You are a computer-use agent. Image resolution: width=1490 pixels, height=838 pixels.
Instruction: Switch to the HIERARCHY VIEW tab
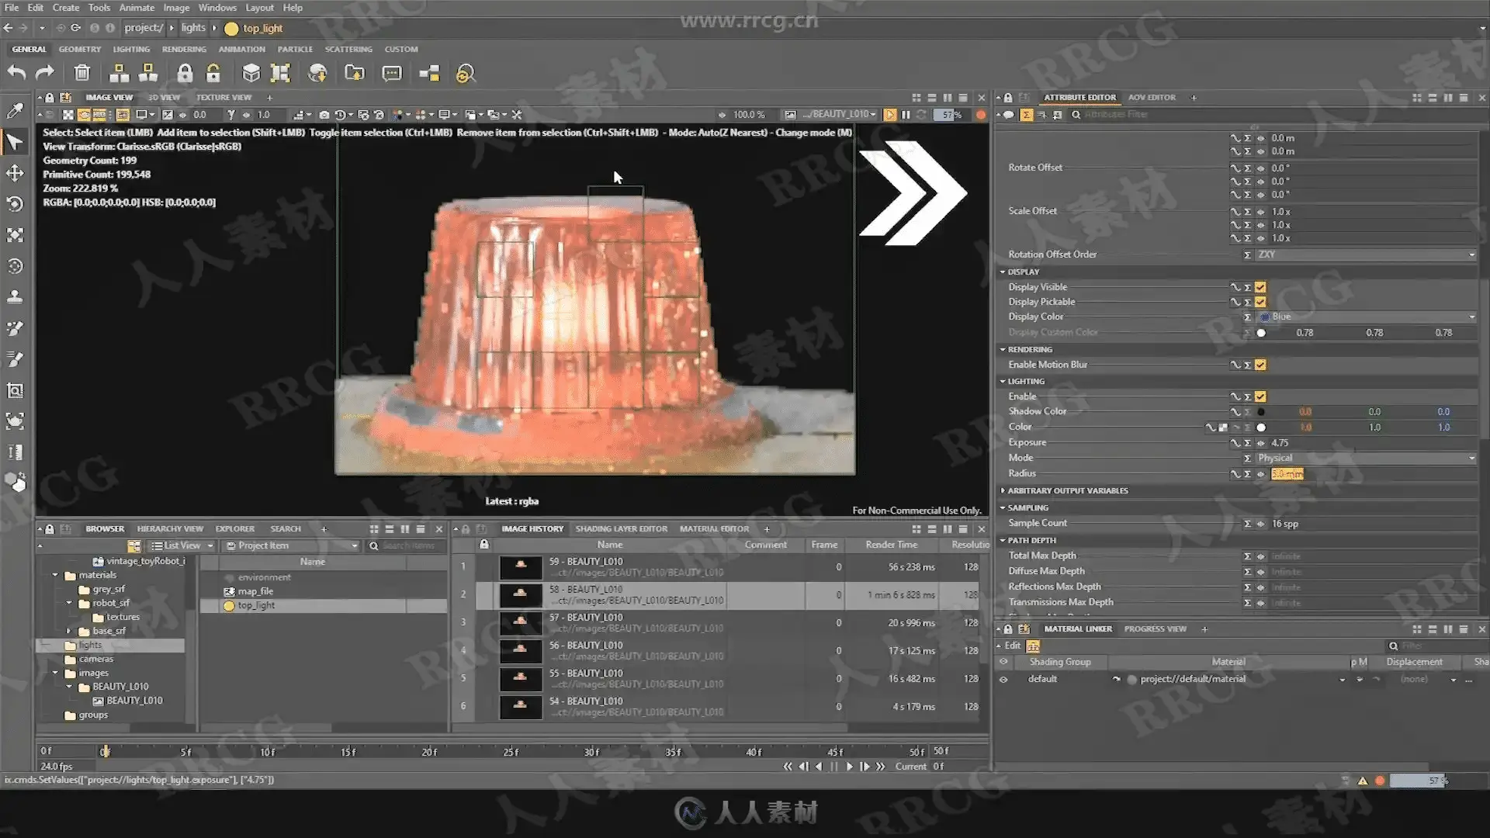[170, 529]
